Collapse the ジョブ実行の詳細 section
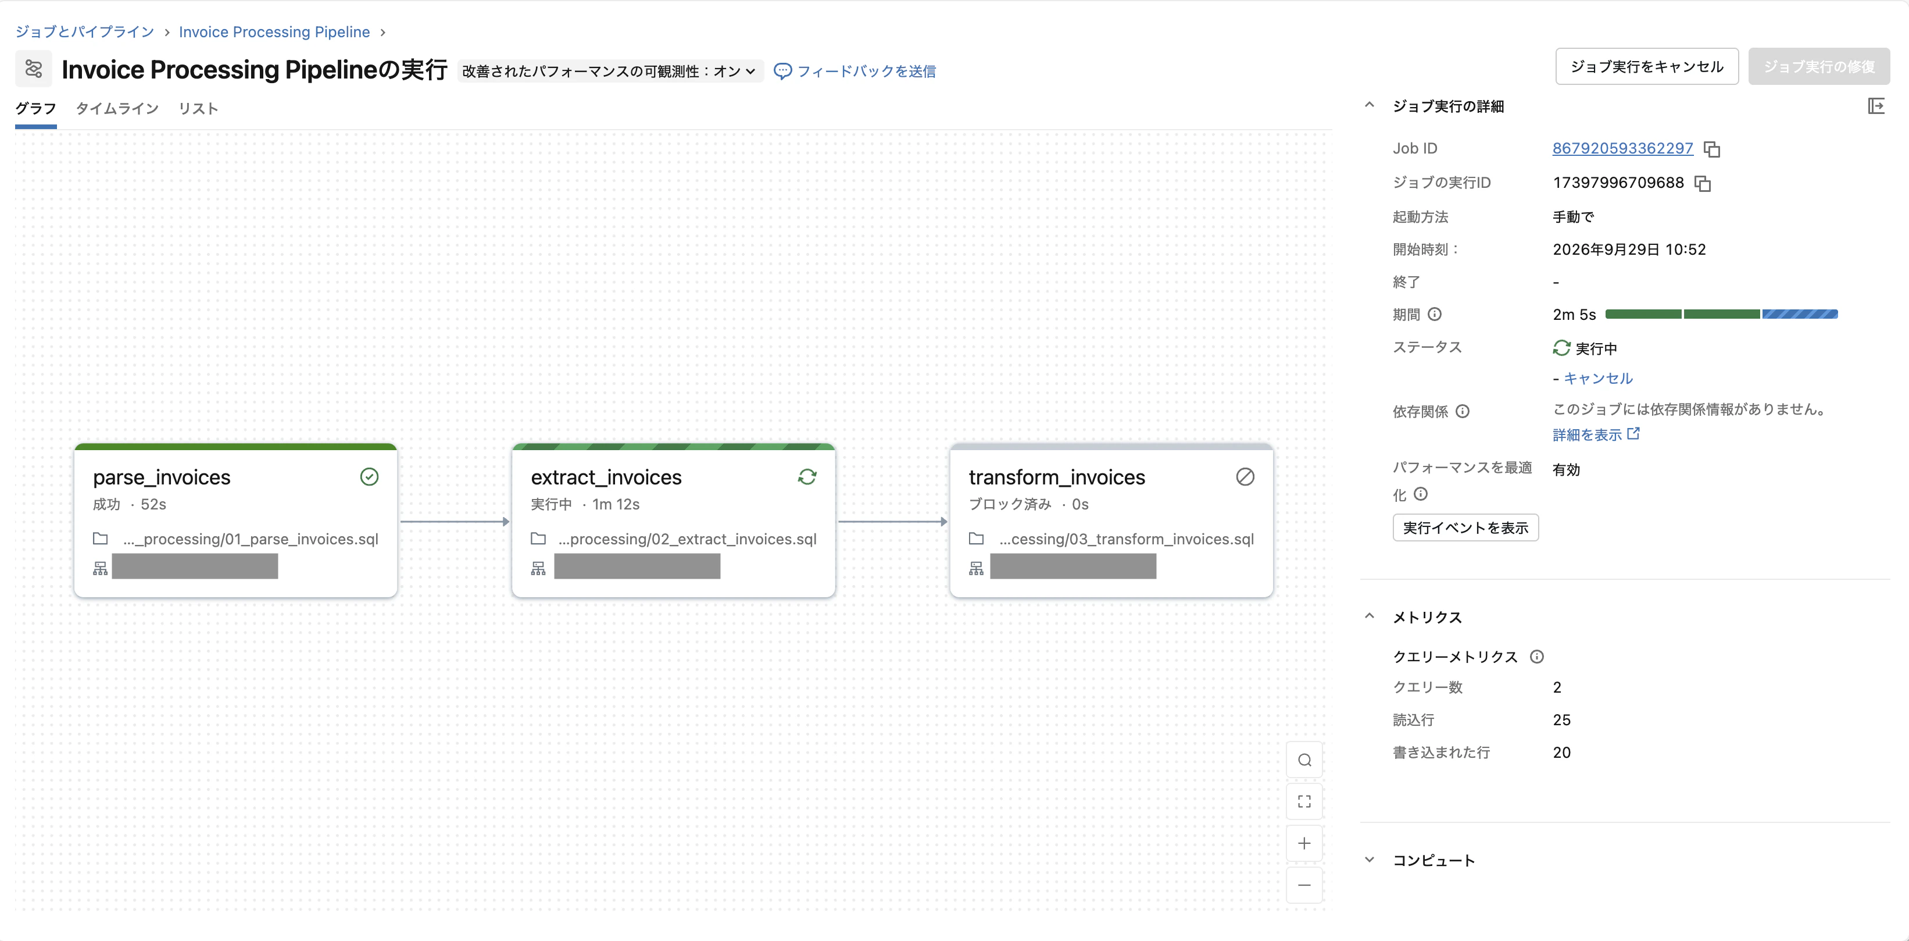Image resolution: width=1909 pixels, height=941 pixels. tap(1369, 105)
